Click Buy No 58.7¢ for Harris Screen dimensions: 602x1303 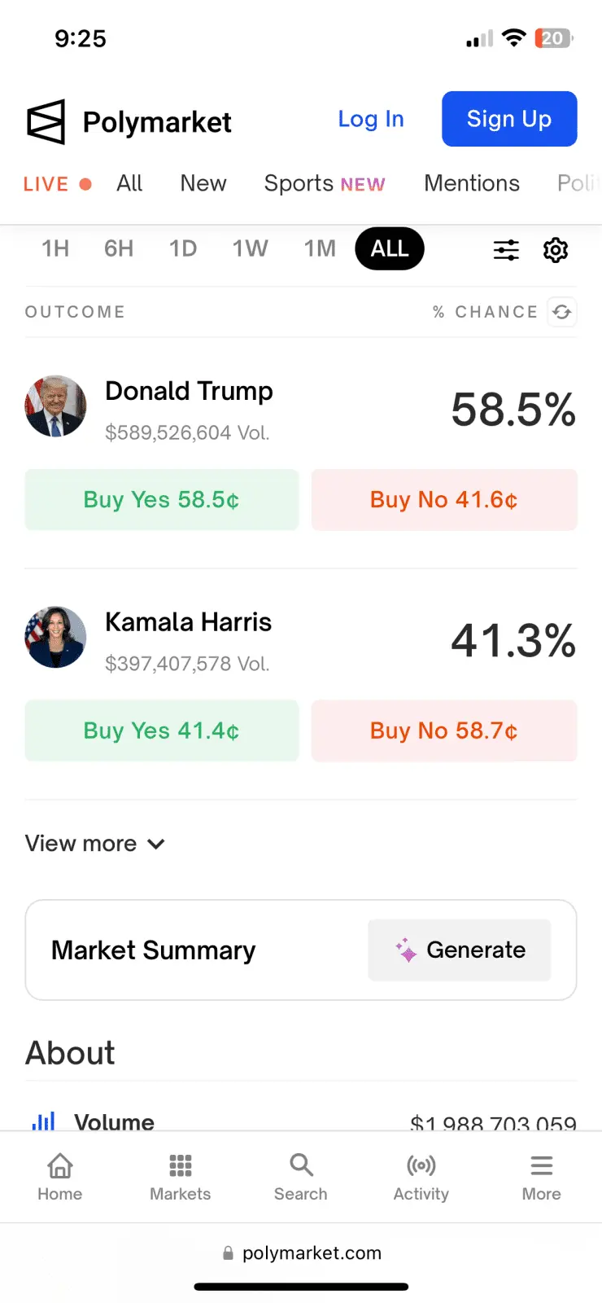[444, 730]
